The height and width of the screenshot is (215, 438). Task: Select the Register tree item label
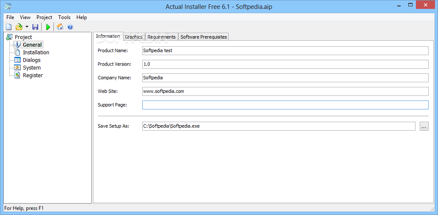point(33,75)
